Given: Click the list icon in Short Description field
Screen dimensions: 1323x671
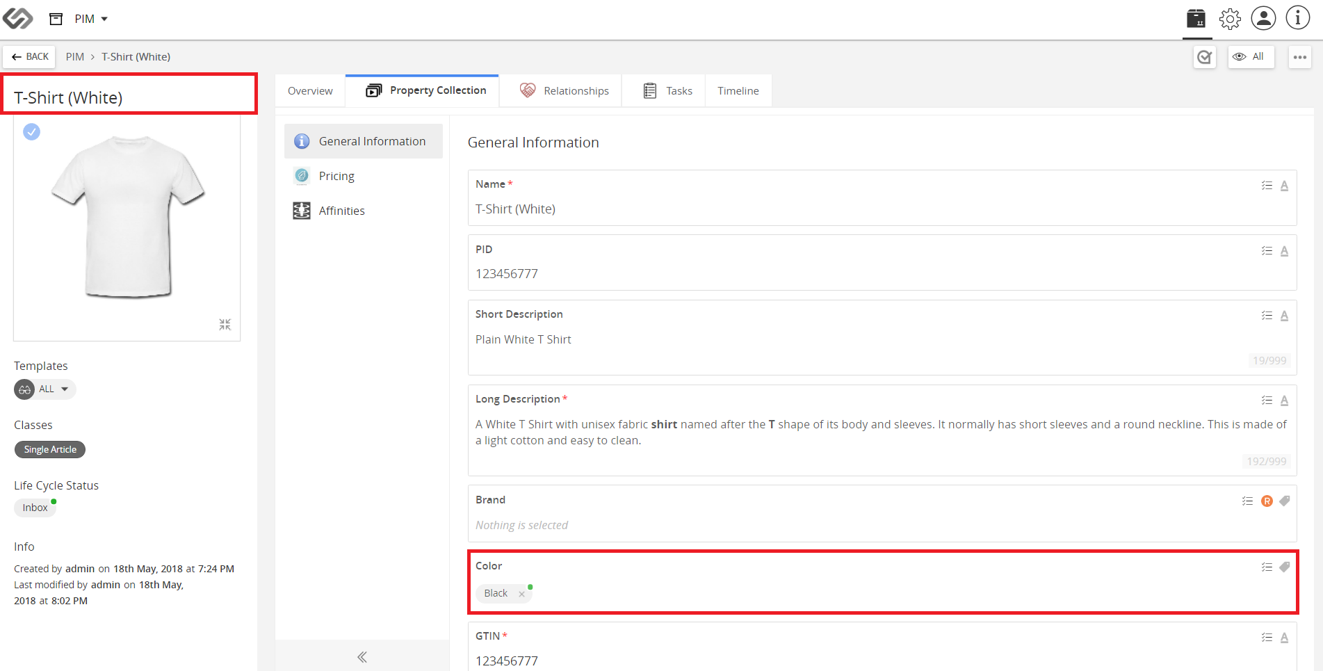Looking at the screenshot, I should point(1267,316).
